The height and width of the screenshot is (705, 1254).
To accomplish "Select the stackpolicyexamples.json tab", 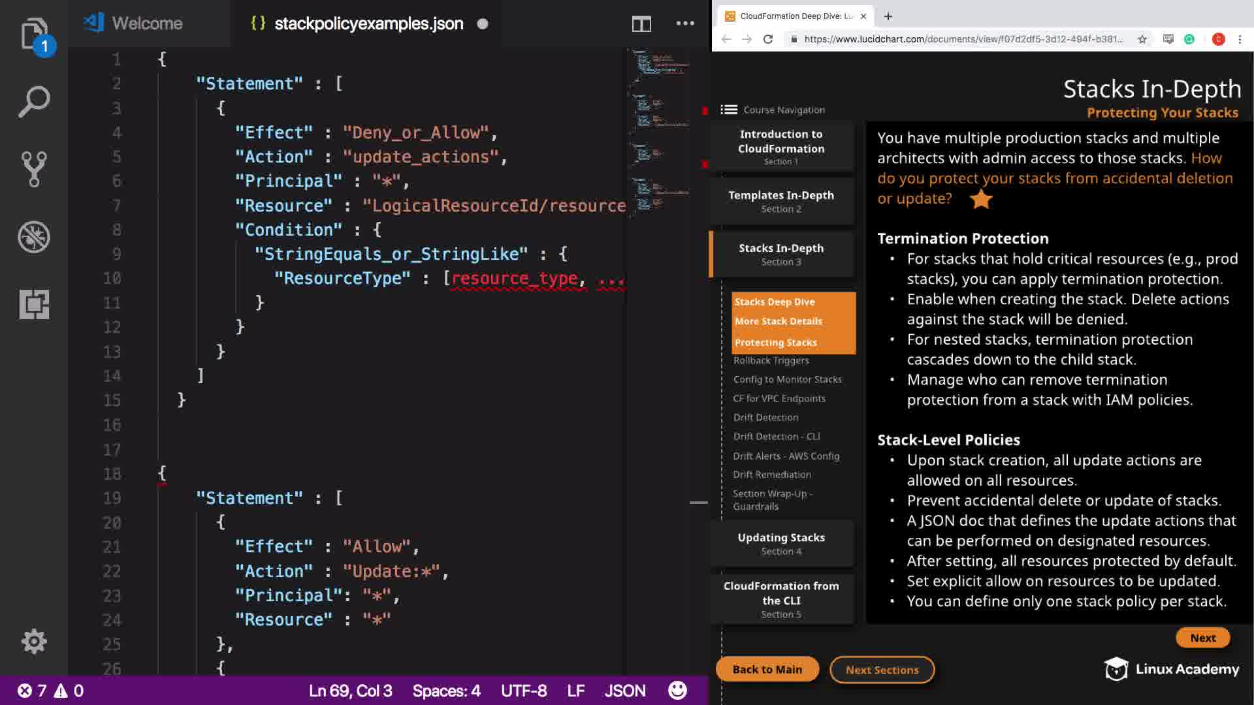I will point(368,23).
